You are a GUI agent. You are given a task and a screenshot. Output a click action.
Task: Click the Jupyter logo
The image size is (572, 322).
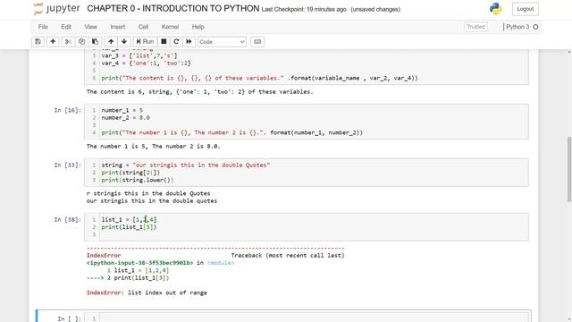(x=56, y=9)
